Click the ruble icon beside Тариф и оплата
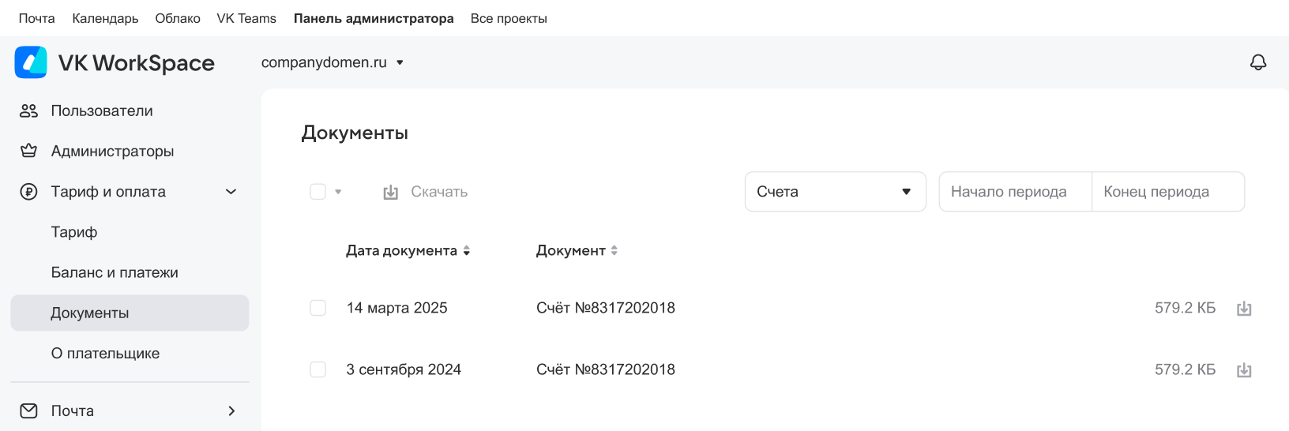The height and width of the screenshot is (431, 1289). [x=28, y=192]
